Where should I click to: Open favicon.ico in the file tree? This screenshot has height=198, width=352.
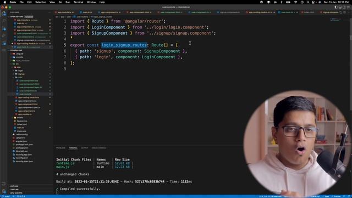click(22, 121)
